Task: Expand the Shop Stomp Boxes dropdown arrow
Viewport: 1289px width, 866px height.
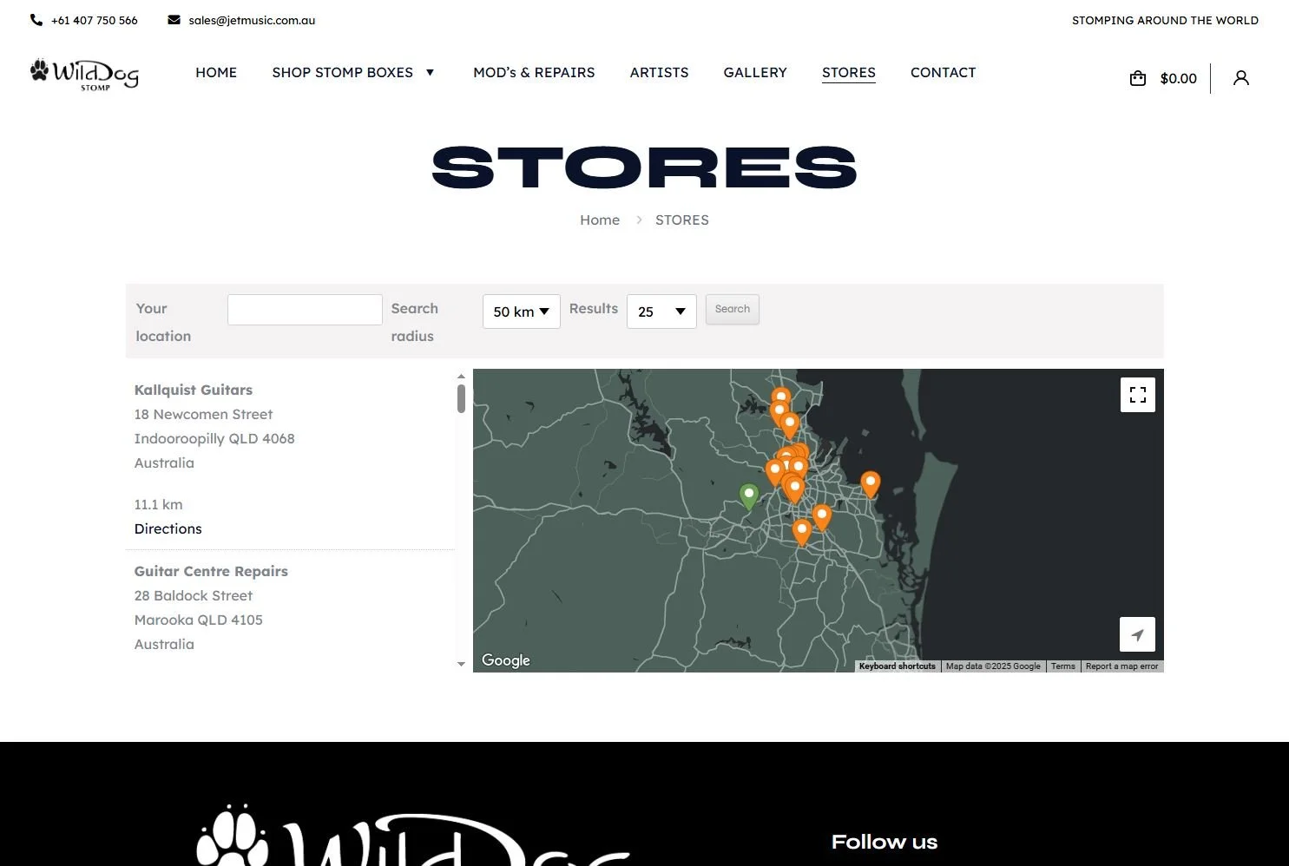Action: (x=430, y=72)
